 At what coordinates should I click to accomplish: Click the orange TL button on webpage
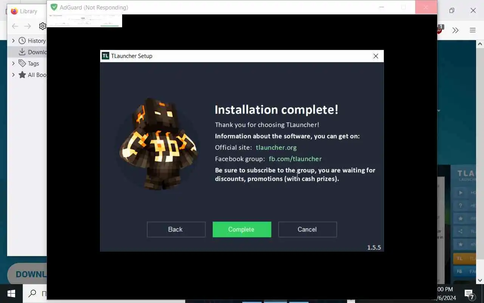click(464, 259)
